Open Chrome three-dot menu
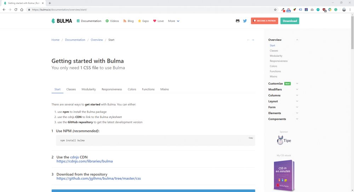Viewport: 354px width, 192px height. [350, 10]
